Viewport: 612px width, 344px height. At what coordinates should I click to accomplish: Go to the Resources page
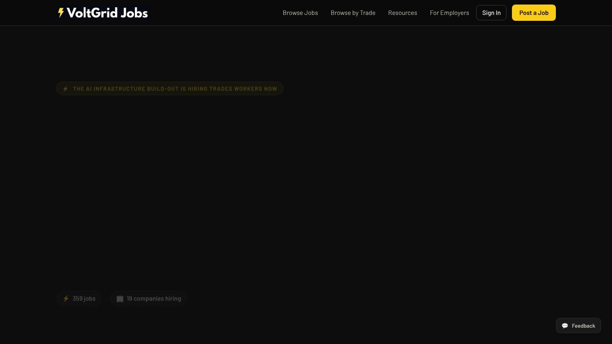402,13
